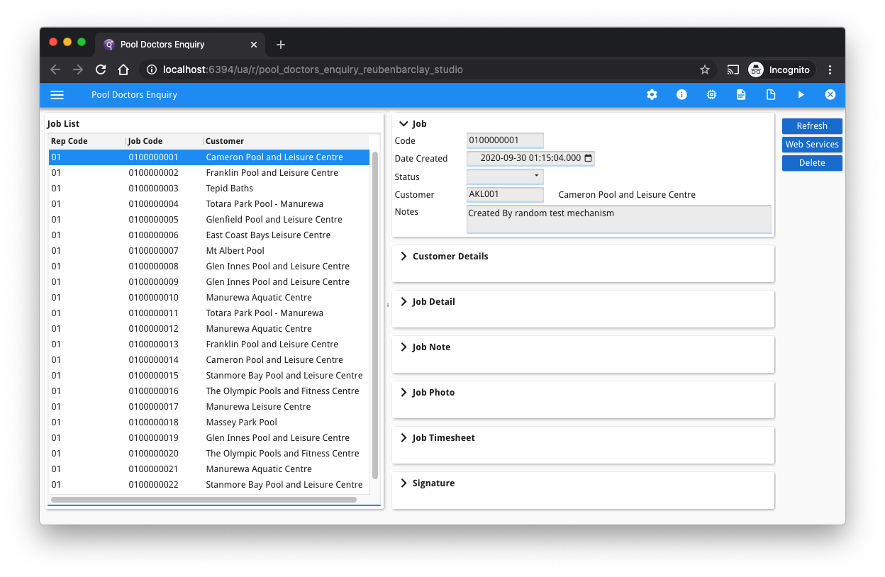Select Manurewa Leisure Centre row
Image resolution: width=885 pixels, height=577 pixels.
click(209, 407)
